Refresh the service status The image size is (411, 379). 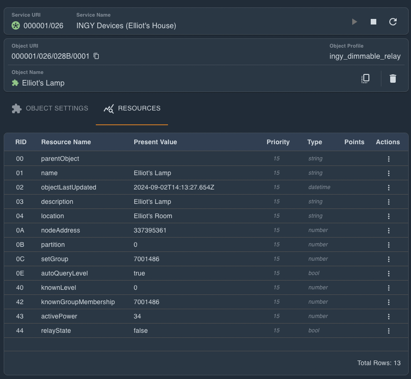pyautogui.click(x=393, y=22)
